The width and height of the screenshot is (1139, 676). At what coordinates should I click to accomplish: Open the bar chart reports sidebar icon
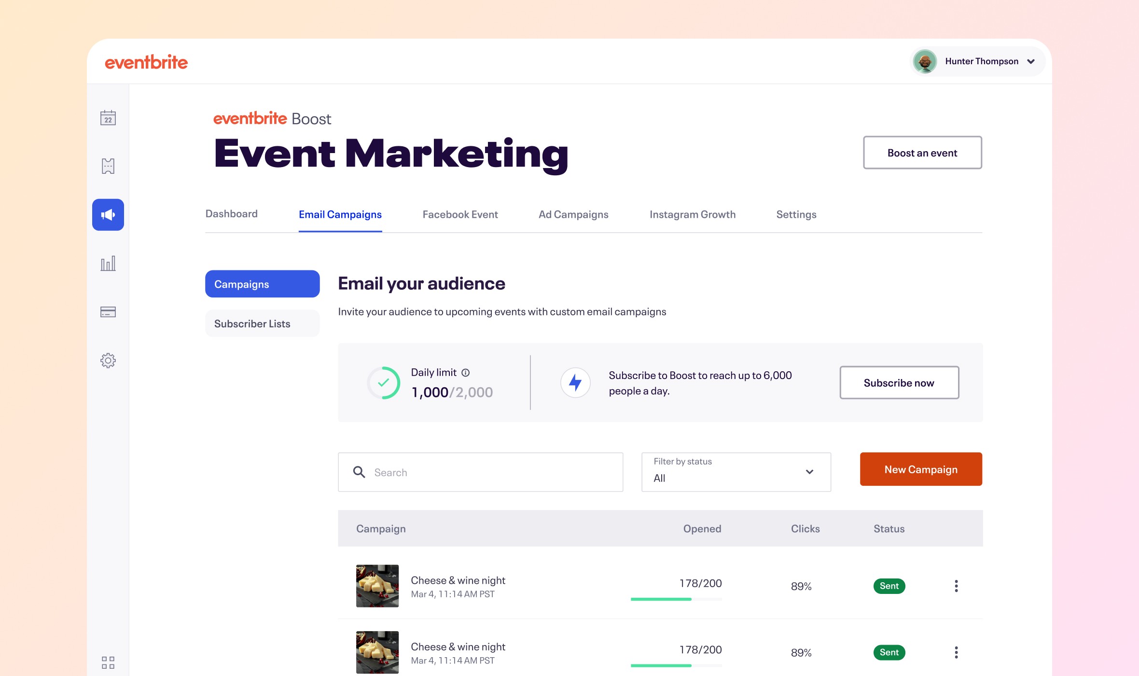click(x=108, y=264)
